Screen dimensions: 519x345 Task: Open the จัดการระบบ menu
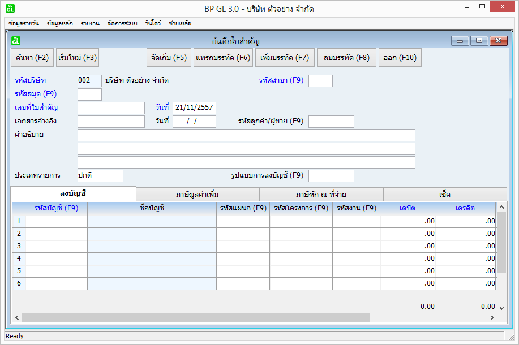click(122, 23)
